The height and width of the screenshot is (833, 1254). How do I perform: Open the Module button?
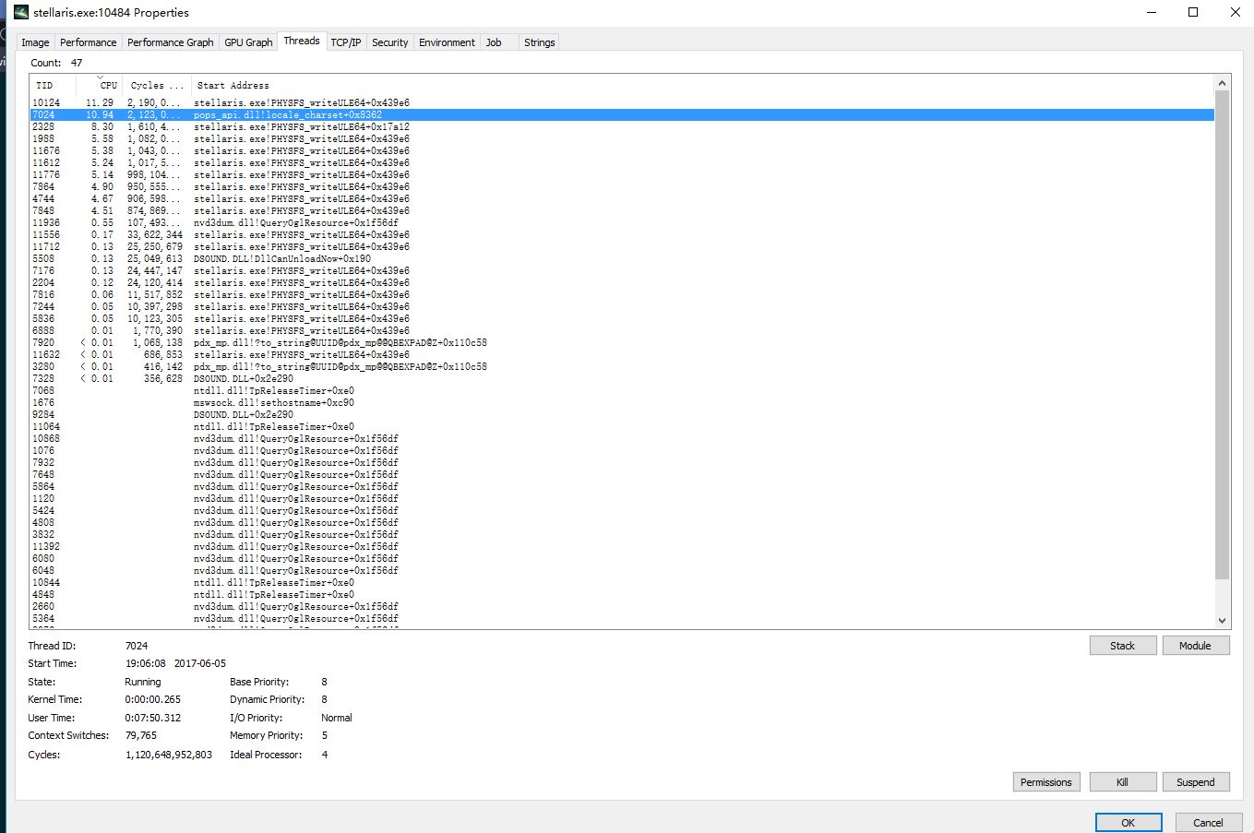click(1195, 646)
